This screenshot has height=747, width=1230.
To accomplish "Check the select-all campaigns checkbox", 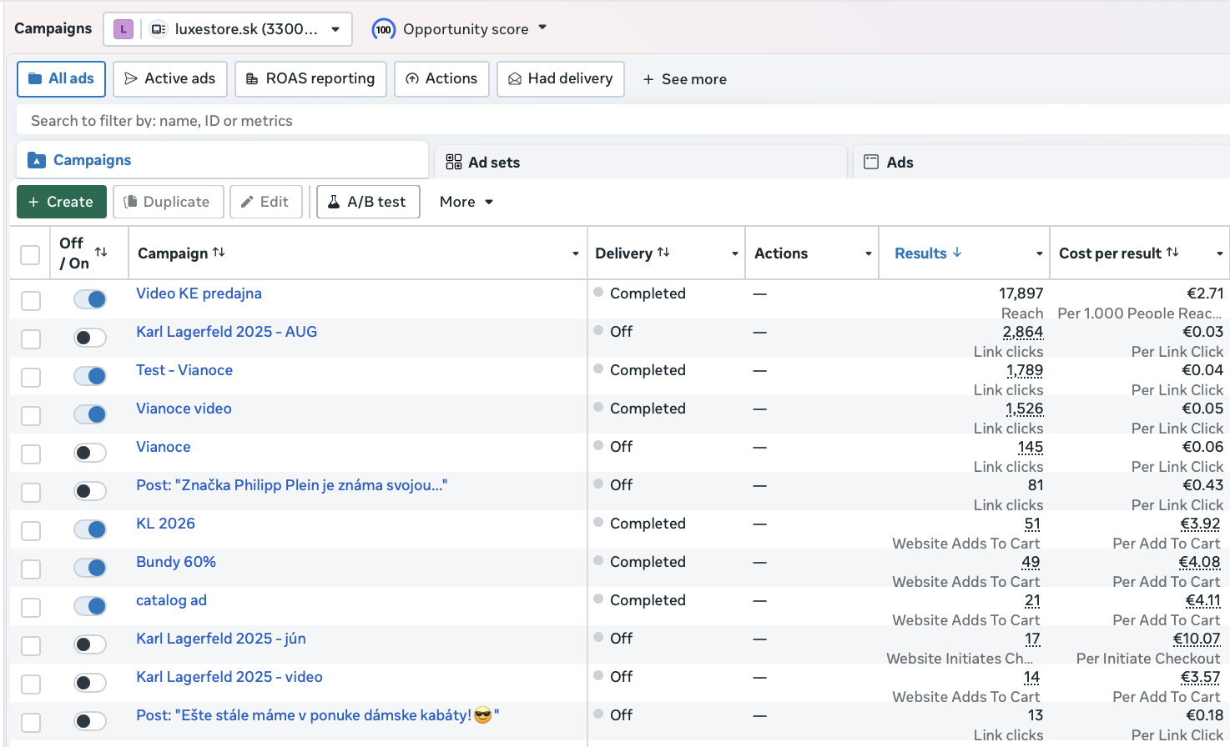I will click(x=30, y=254).
